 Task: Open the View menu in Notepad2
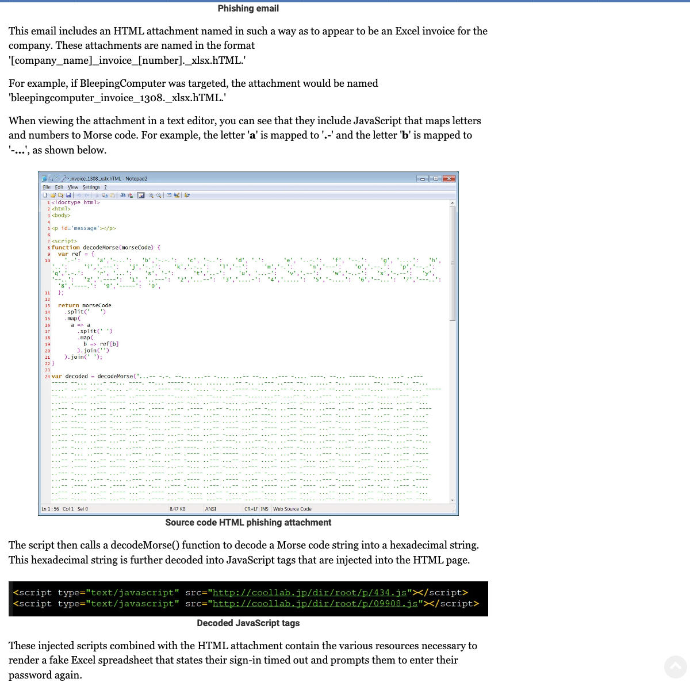click(x=73, y=187)
